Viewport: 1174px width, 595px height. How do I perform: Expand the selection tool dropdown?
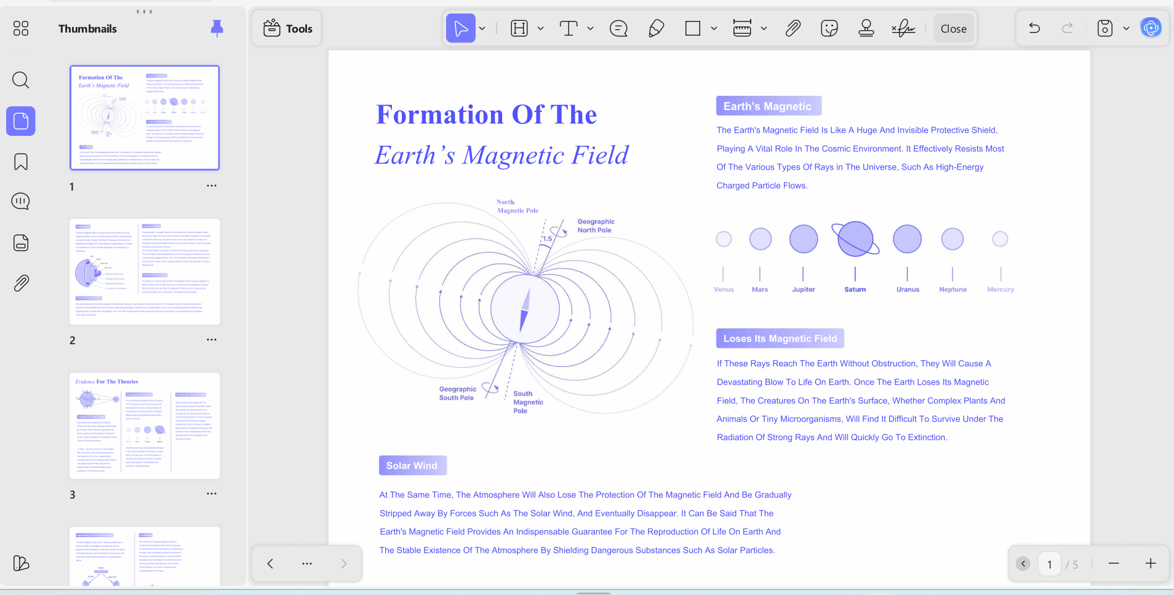click(482, 28)
